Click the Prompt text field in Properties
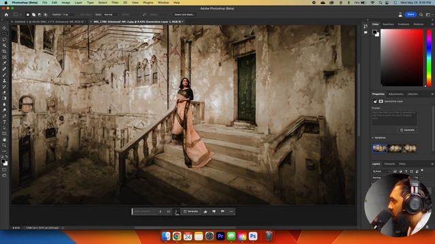 (394, 118)
